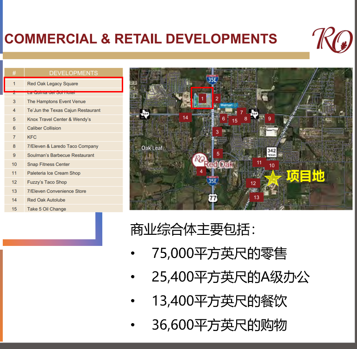The width and height of the screenshot is (357, 349).
Task: Click map marker number 13
Action: [x=257, y=197]
